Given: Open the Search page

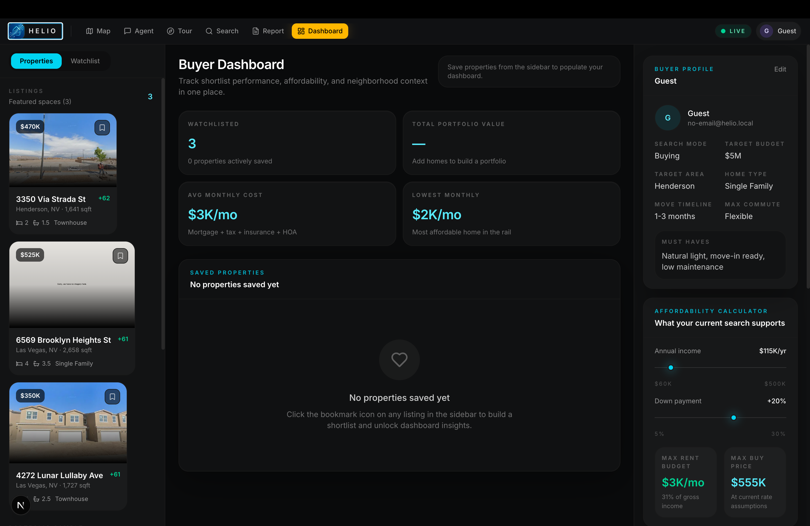Looking at the screenshot, I should [222, 31].
